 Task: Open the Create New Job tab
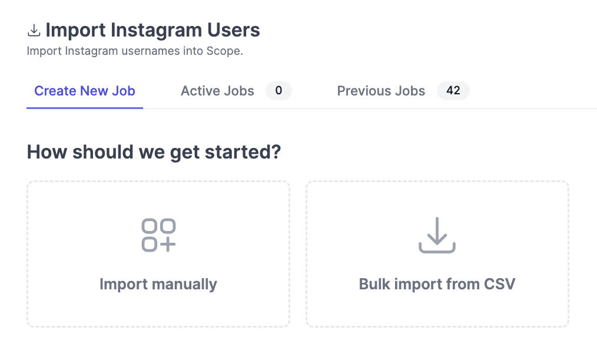[85, 91]
